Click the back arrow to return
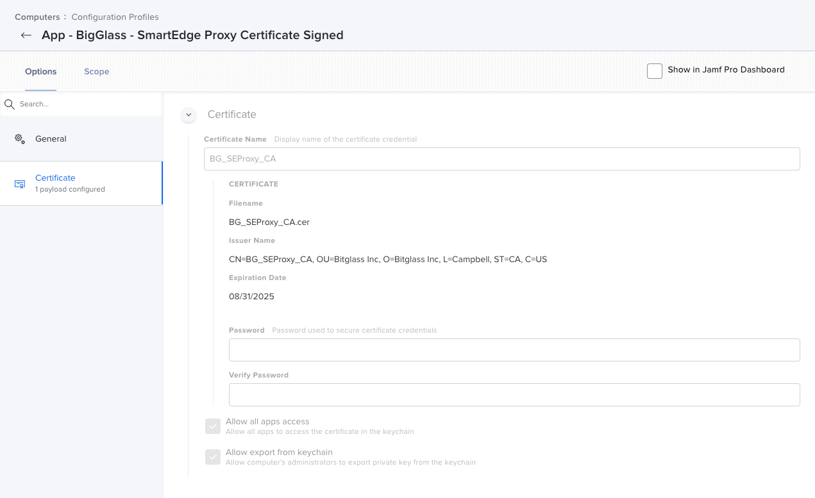815x498 pixels. 26,35
